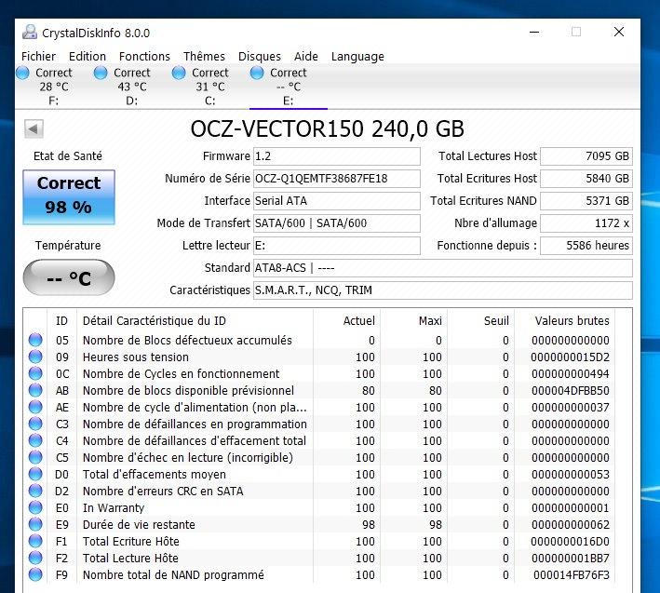This screenshot has width=660, height=593.
Task: Click the status icon for attribute 05
Action: 35,340
